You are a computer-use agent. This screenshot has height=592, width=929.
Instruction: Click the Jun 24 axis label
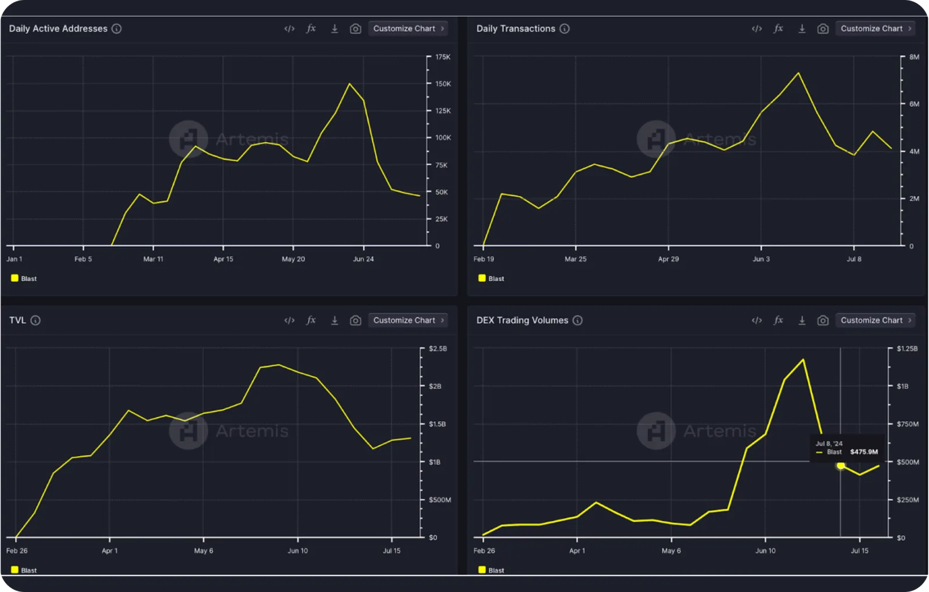363,259
